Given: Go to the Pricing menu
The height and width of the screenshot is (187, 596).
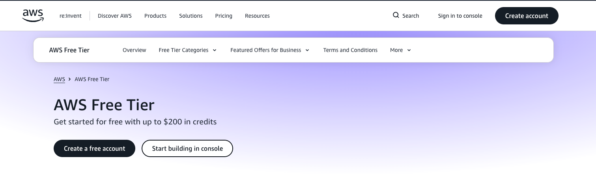Looking at the screenshot, I should pos(224,16).
